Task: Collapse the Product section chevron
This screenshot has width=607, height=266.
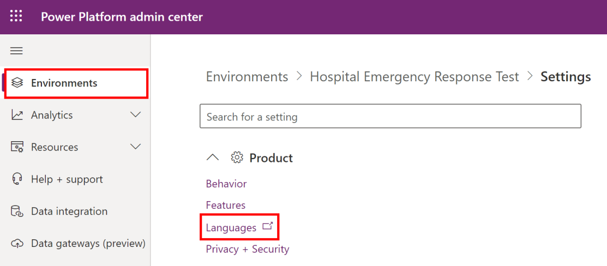Action: tap(213, 158)
